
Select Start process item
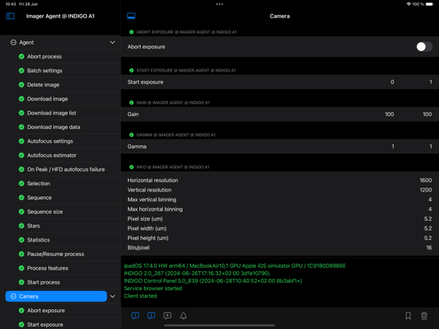(x=44, y=282)
